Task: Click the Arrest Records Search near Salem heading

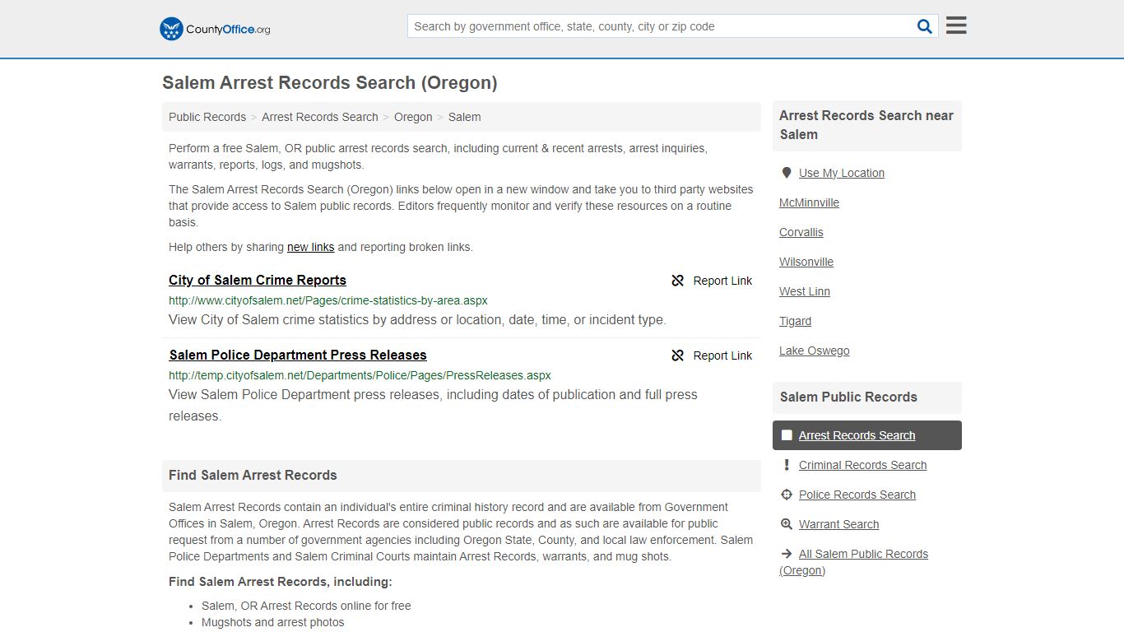Action: click(x=866, y=125)
